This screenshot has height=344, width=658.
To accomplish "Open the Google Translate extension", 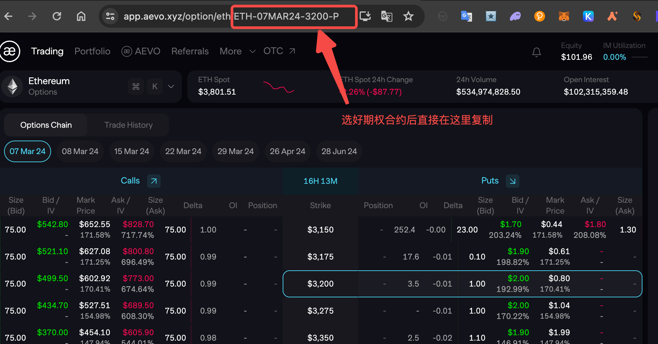I will click(x=467, y=16).
